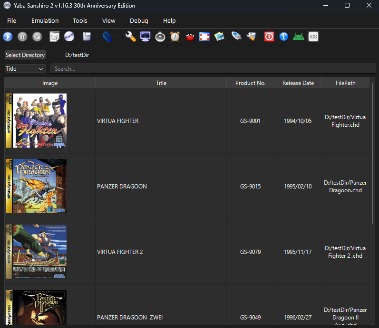Click the floppy disk save state icon

(x=87, y=37)
